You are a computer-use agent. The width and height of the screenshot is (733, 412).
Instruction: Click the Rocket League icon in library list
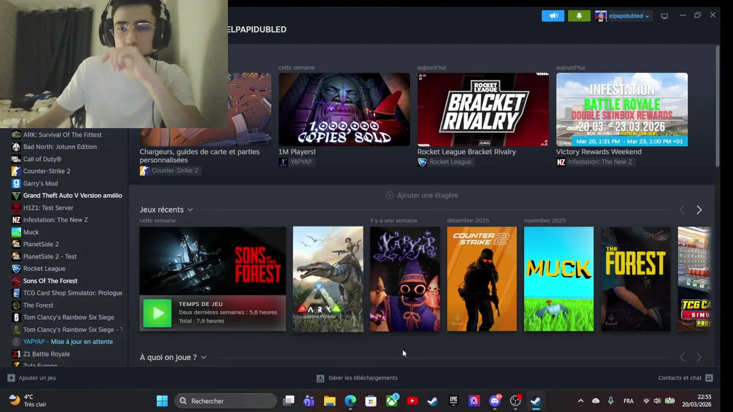click(x=16, y=268)
